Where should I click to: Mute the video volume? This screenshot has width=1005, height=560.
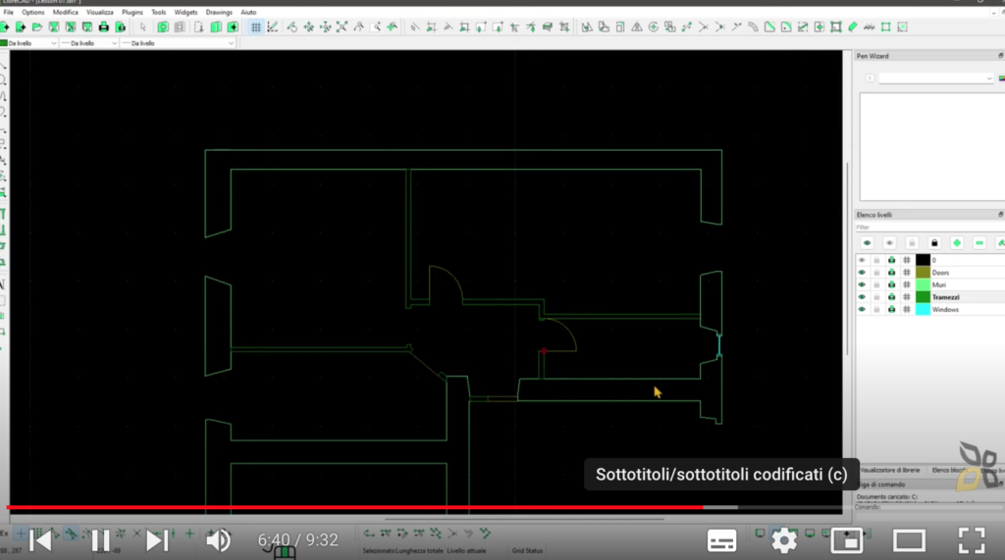coord(218,540)
